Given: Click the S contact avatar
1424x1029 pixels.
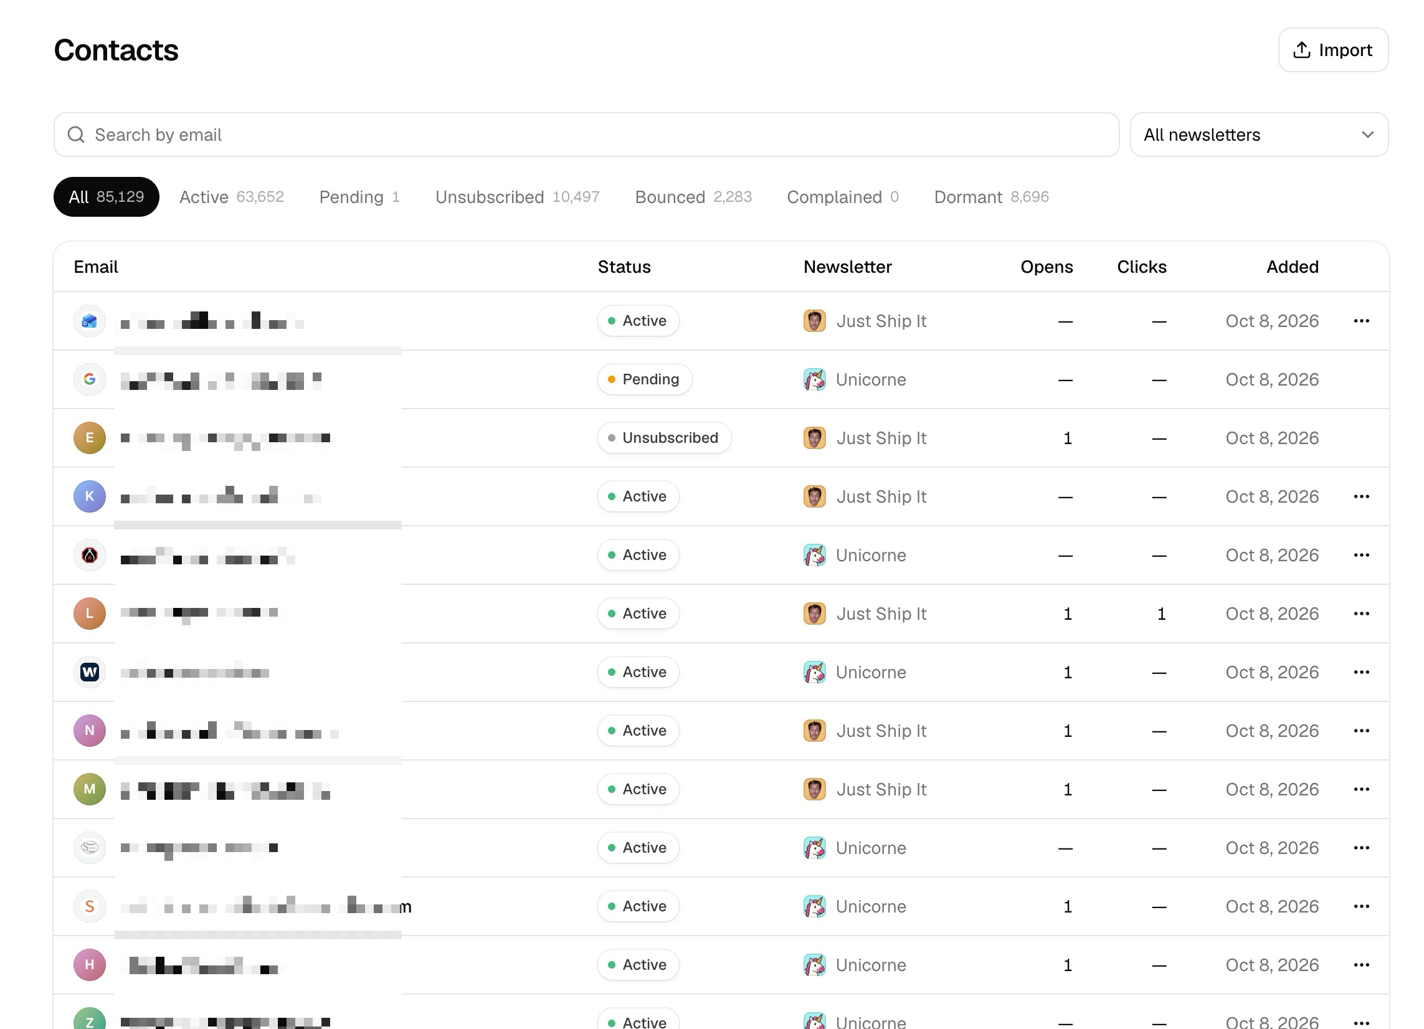Looking at the screenshot, I should click(x=90, y=906).
